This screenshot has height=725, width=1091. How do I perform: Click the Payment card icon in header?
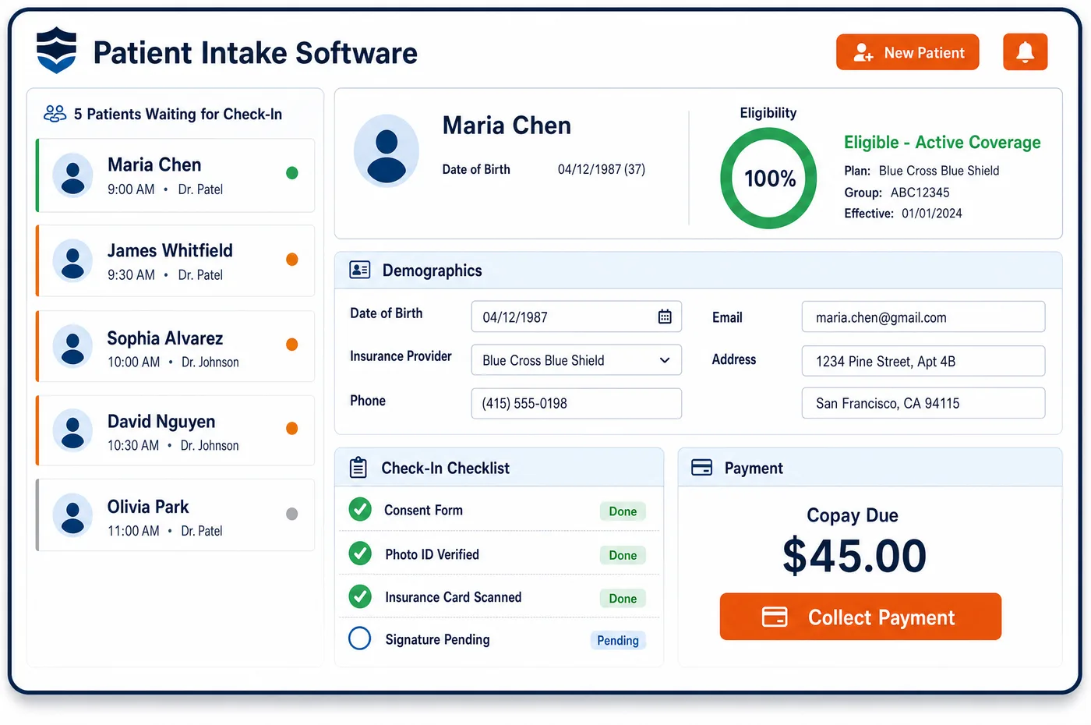(701, 467)
